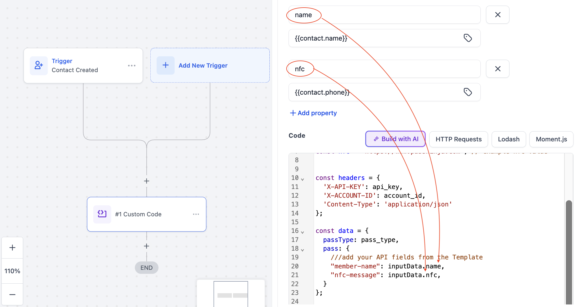Collapse code fold at line 16
The height and width of the screenshot is (307, 576).
pyautogui.click(x=302, y=232)
